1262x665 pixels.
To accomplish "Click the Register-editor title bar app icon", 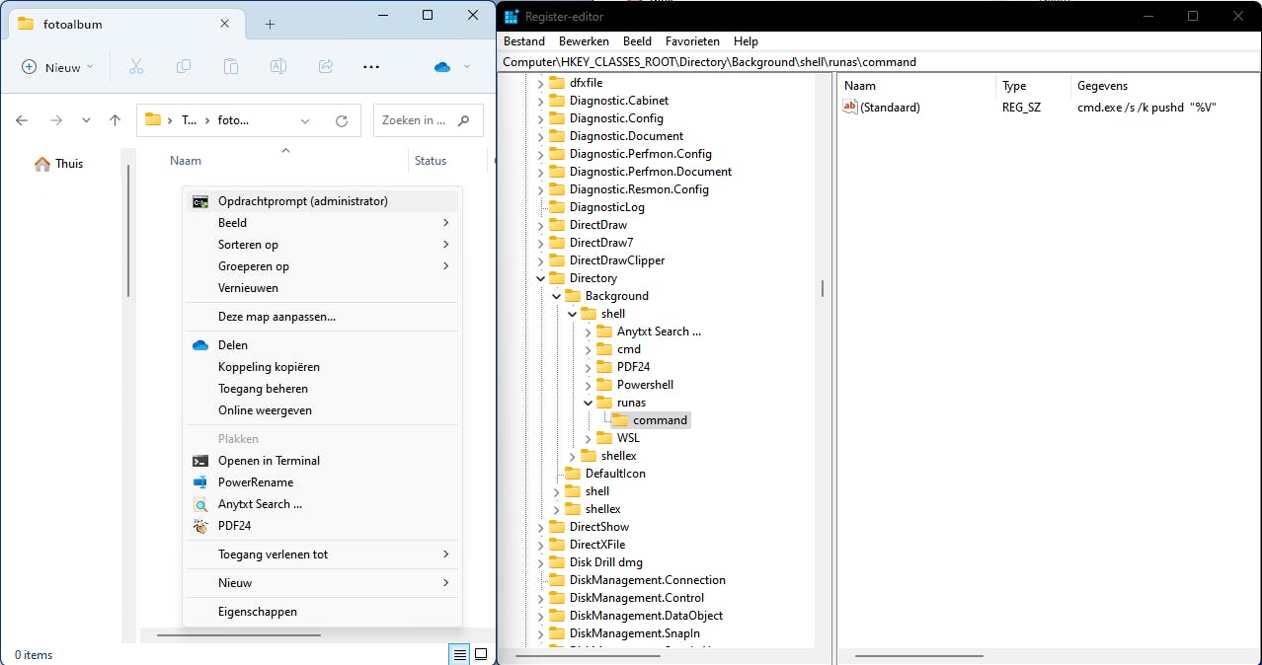I will pyautogui.click(x=512, y=16).
